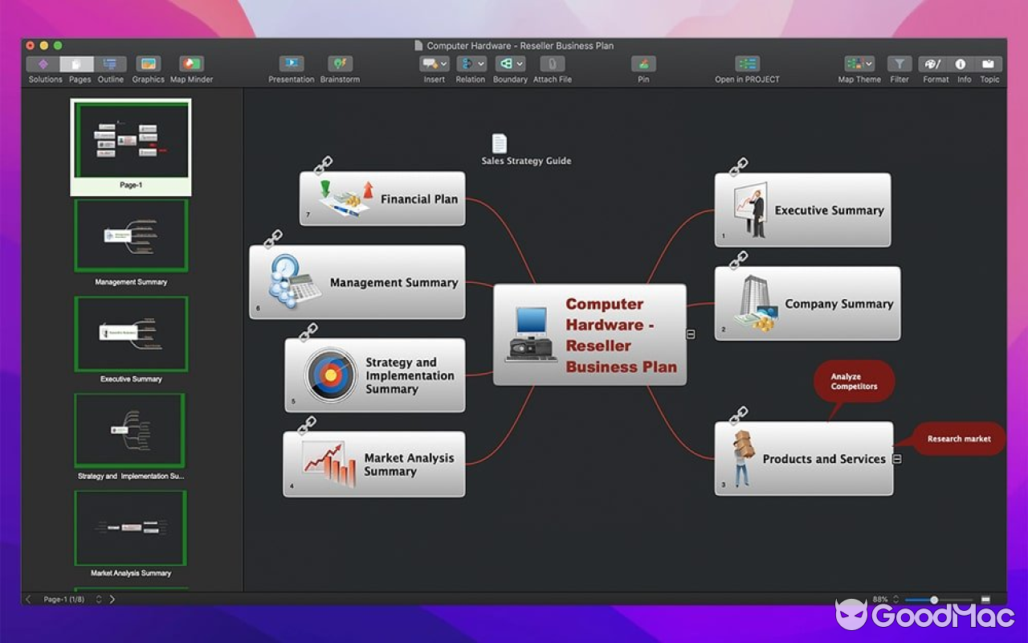
Task: Open the Solutions panel
Action: [x=44, y=68]
